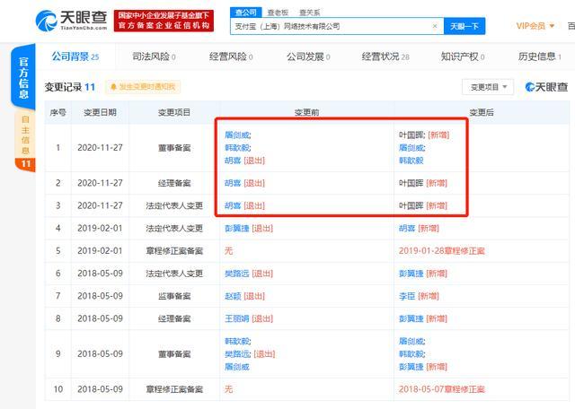Click the orange 11 count badge
575x409 pixels.
click(24, 164)
